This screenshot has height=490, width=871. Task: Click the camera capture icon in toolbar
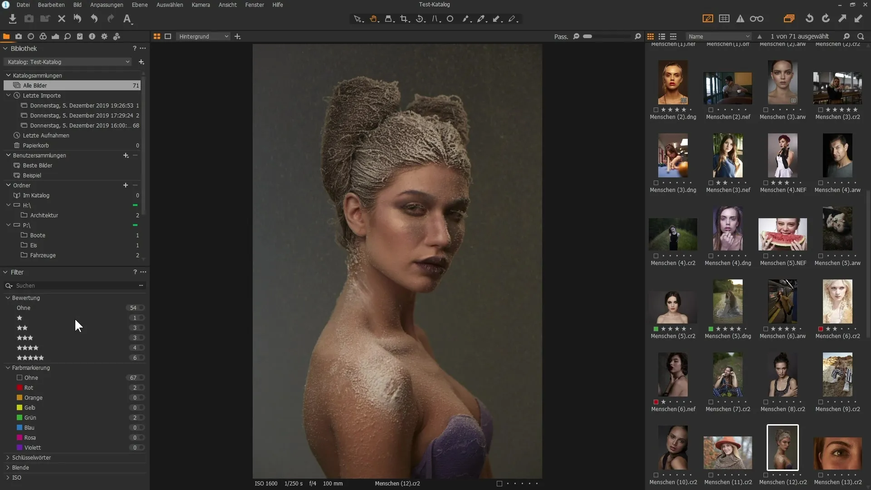click(29, 19)
